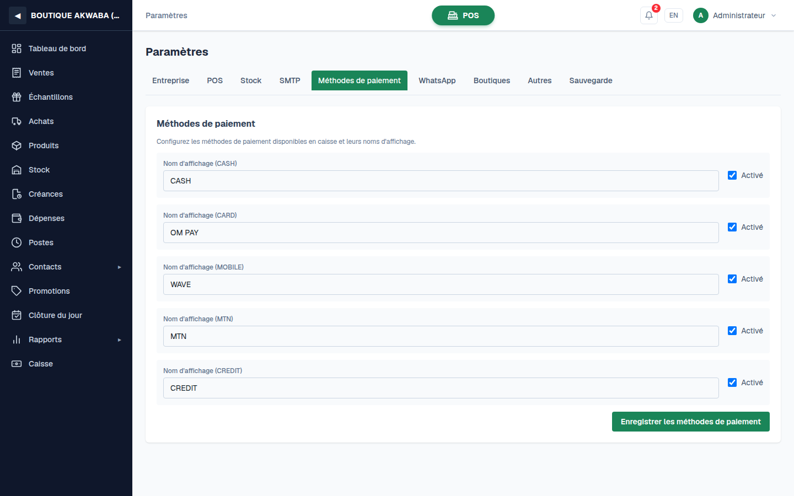This screenshot has height=496, width=794.
Task: Click the Stock warehouse icon
Action: click(17, 170)
